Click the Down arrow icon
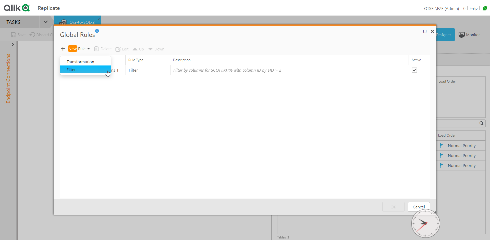 151,49
